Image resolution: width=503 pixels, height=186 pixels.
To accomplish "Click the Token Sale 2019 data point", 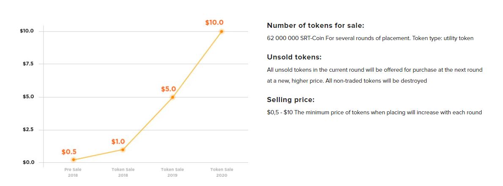I will tap(172, 97).
